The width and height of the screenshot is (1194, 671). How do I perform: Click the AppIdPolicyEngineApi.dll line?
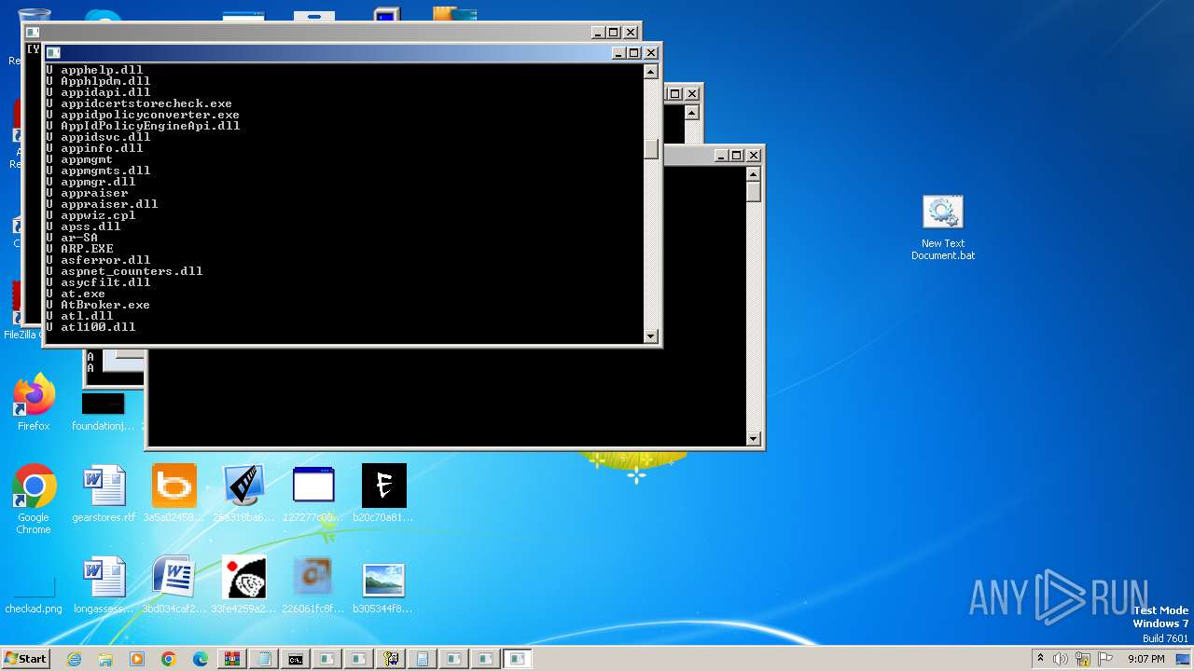(150, 126)
